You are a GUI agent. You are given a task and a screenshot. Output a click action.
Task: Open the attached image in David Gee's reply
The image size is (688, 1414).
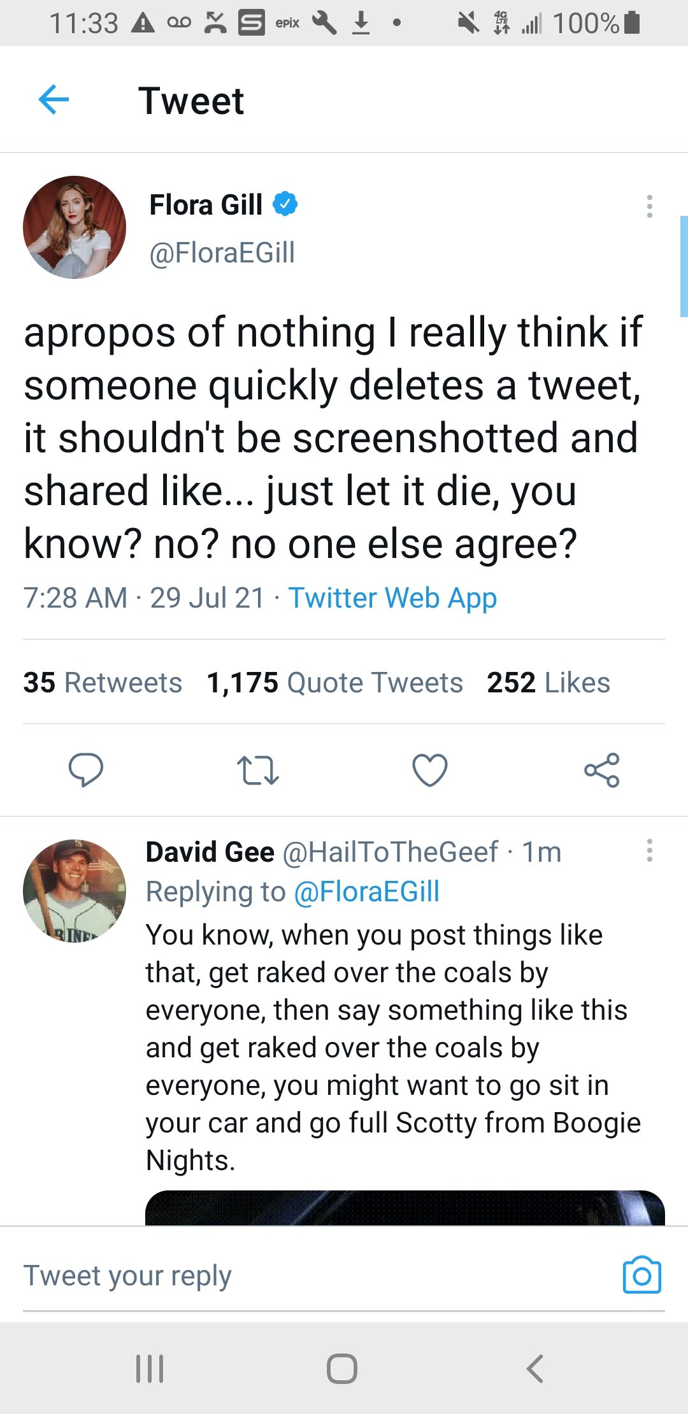coord(405,1208)
